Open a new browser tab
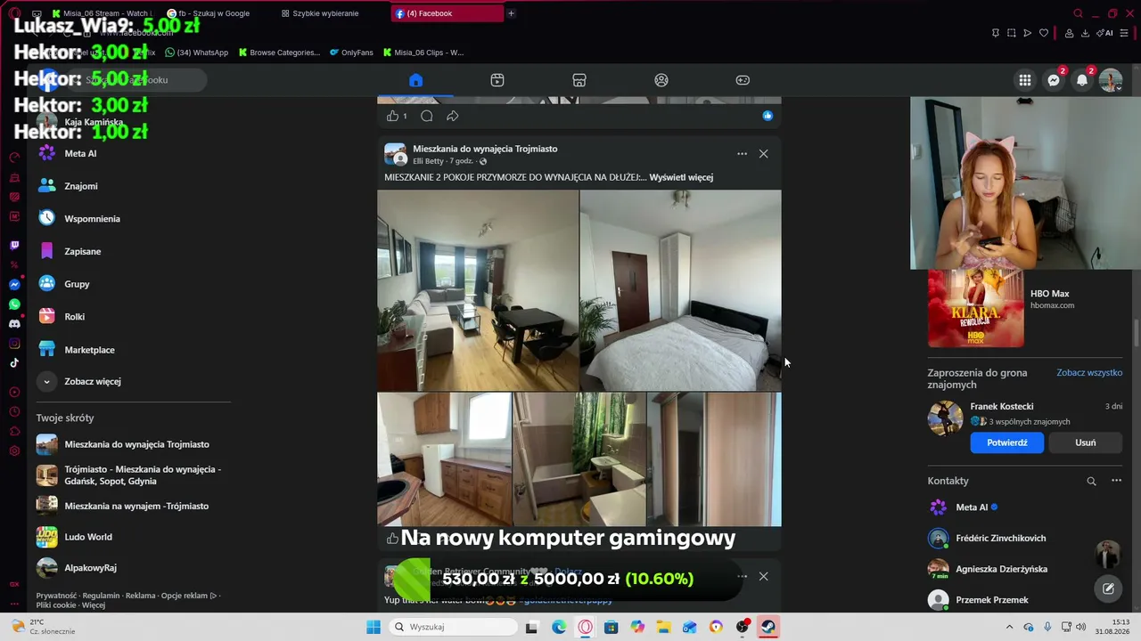The image size is (1141, 641). click(511, 13)
